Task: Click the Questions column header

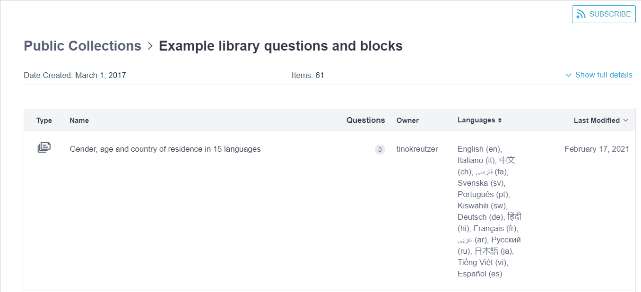Action: (365, 120)
